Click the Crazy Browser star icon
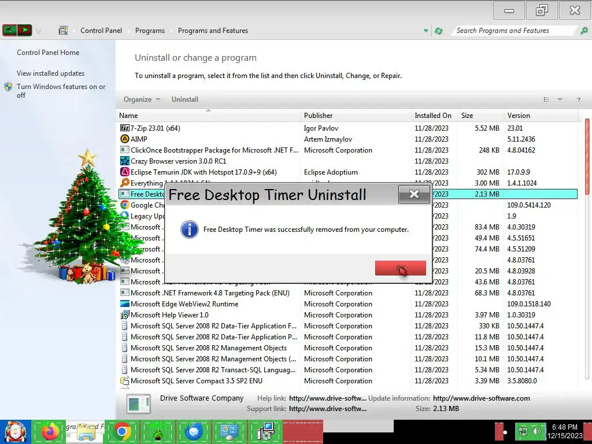The width and height of the screenshot is (592, 444). click(125, 161)
